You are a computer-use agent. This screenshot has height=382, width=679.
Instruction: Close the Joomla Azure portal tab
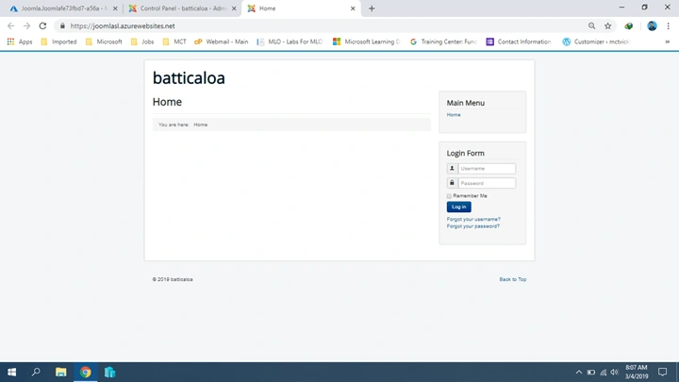coord(115,8)
